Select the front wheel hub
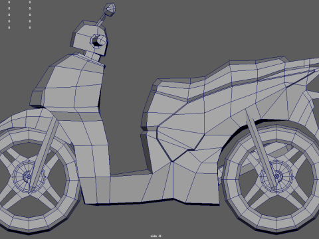This screenshot has height=239, width=319. point(29,177)
